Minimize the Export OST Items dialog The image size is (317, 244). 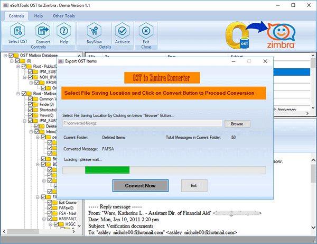pyautogui.click(x=234, y=61)
